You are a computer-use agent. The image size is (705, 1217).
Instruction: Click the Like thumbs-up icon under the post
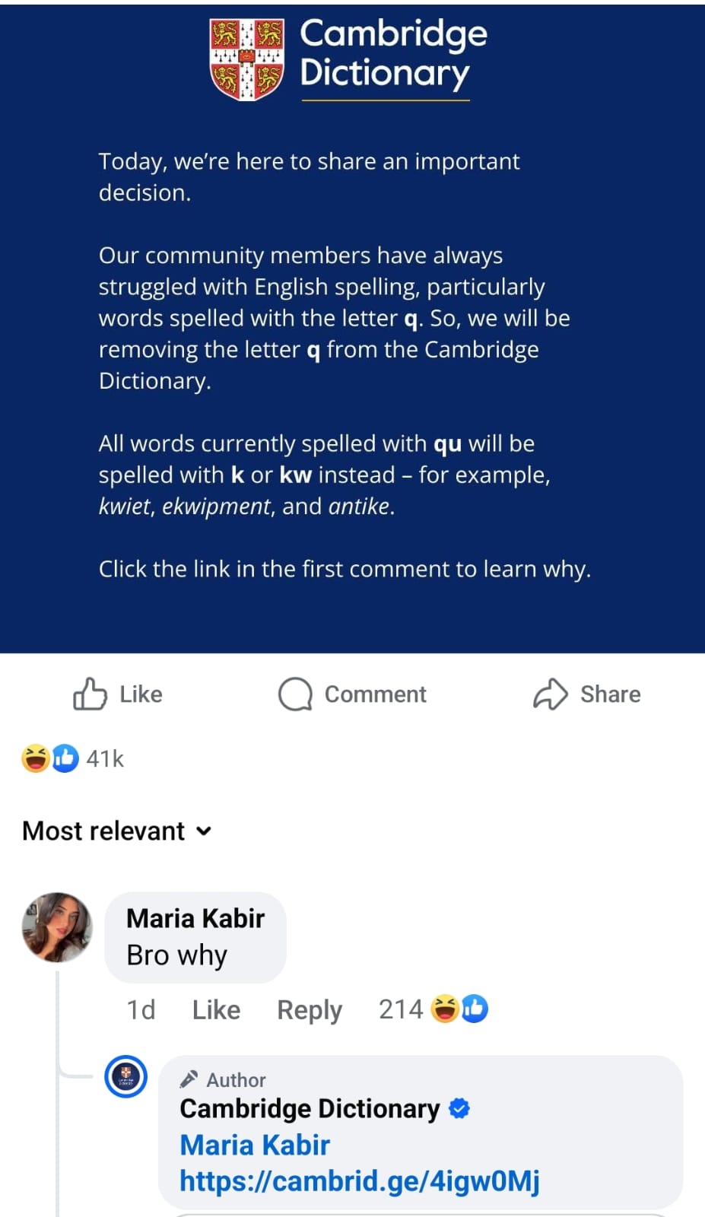coord(90,694)
